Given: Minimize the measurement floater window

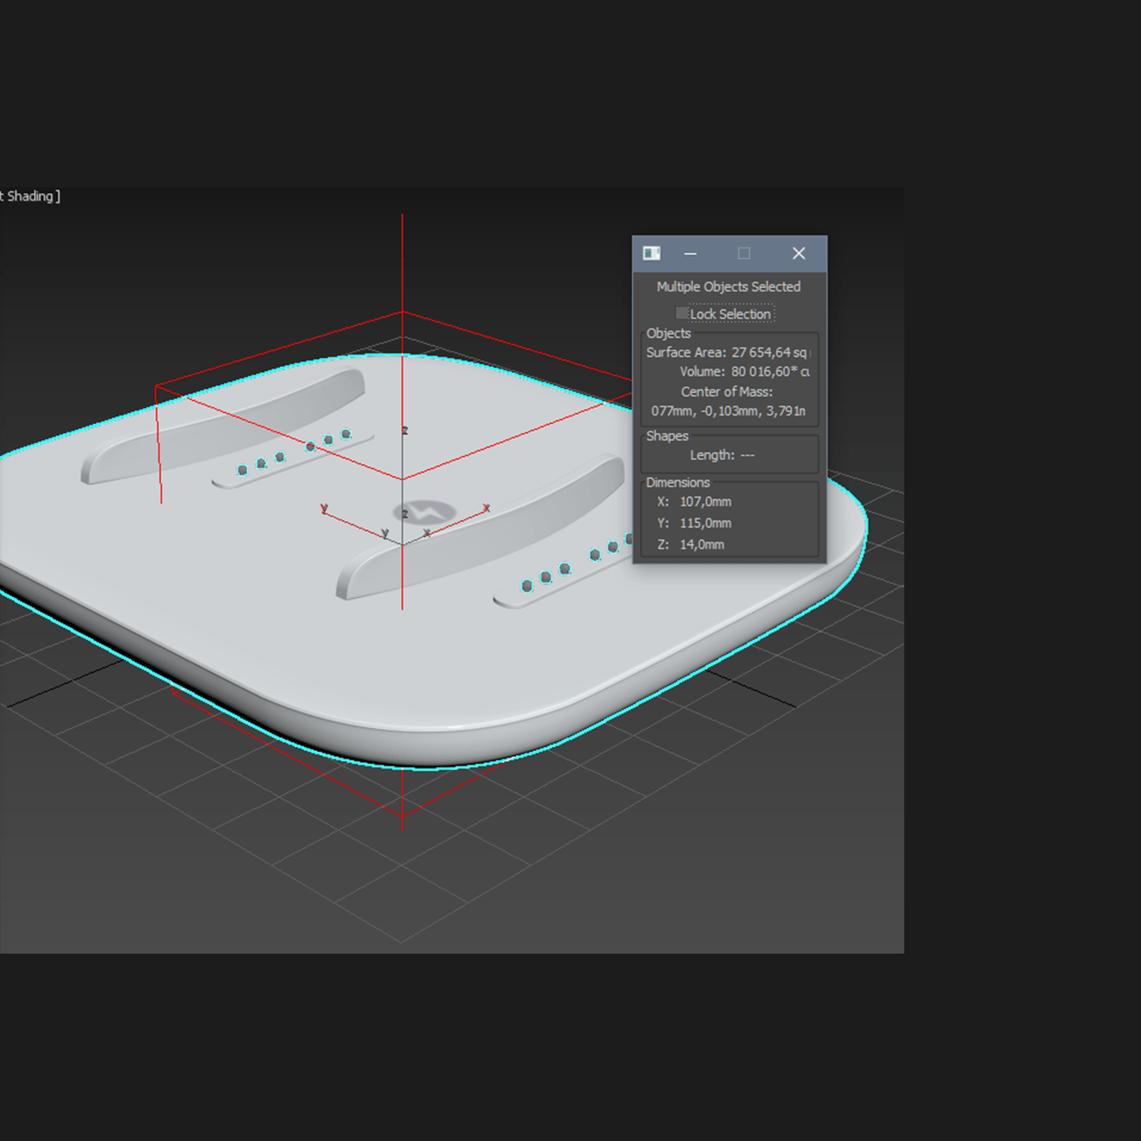Looking at the screenshot, I should pyautogui.click(x=691, y=254).
